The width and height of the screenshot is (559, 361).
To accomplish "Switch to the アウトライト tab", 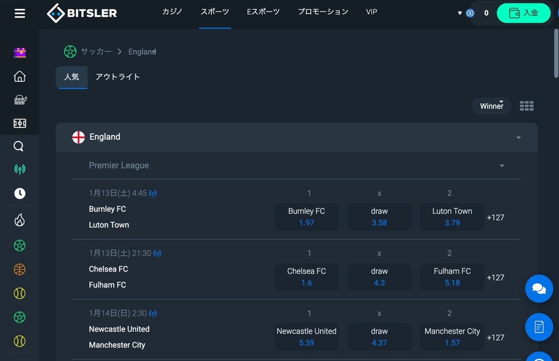I will pyautogui.click(x=117, y=77).
